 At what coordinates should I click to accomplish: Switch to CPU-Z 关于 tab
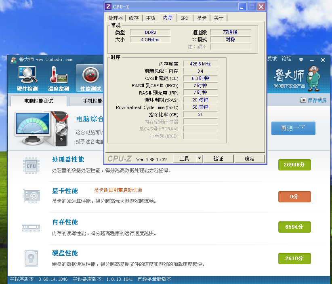pos(219,18)
